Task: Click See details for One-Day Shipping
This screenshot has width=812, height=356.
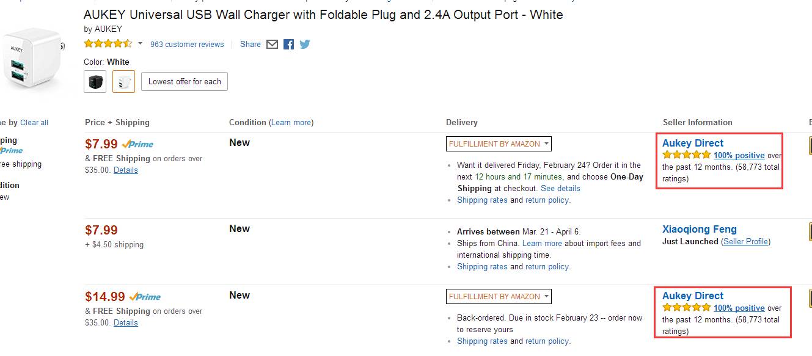Action: point(560,189)
